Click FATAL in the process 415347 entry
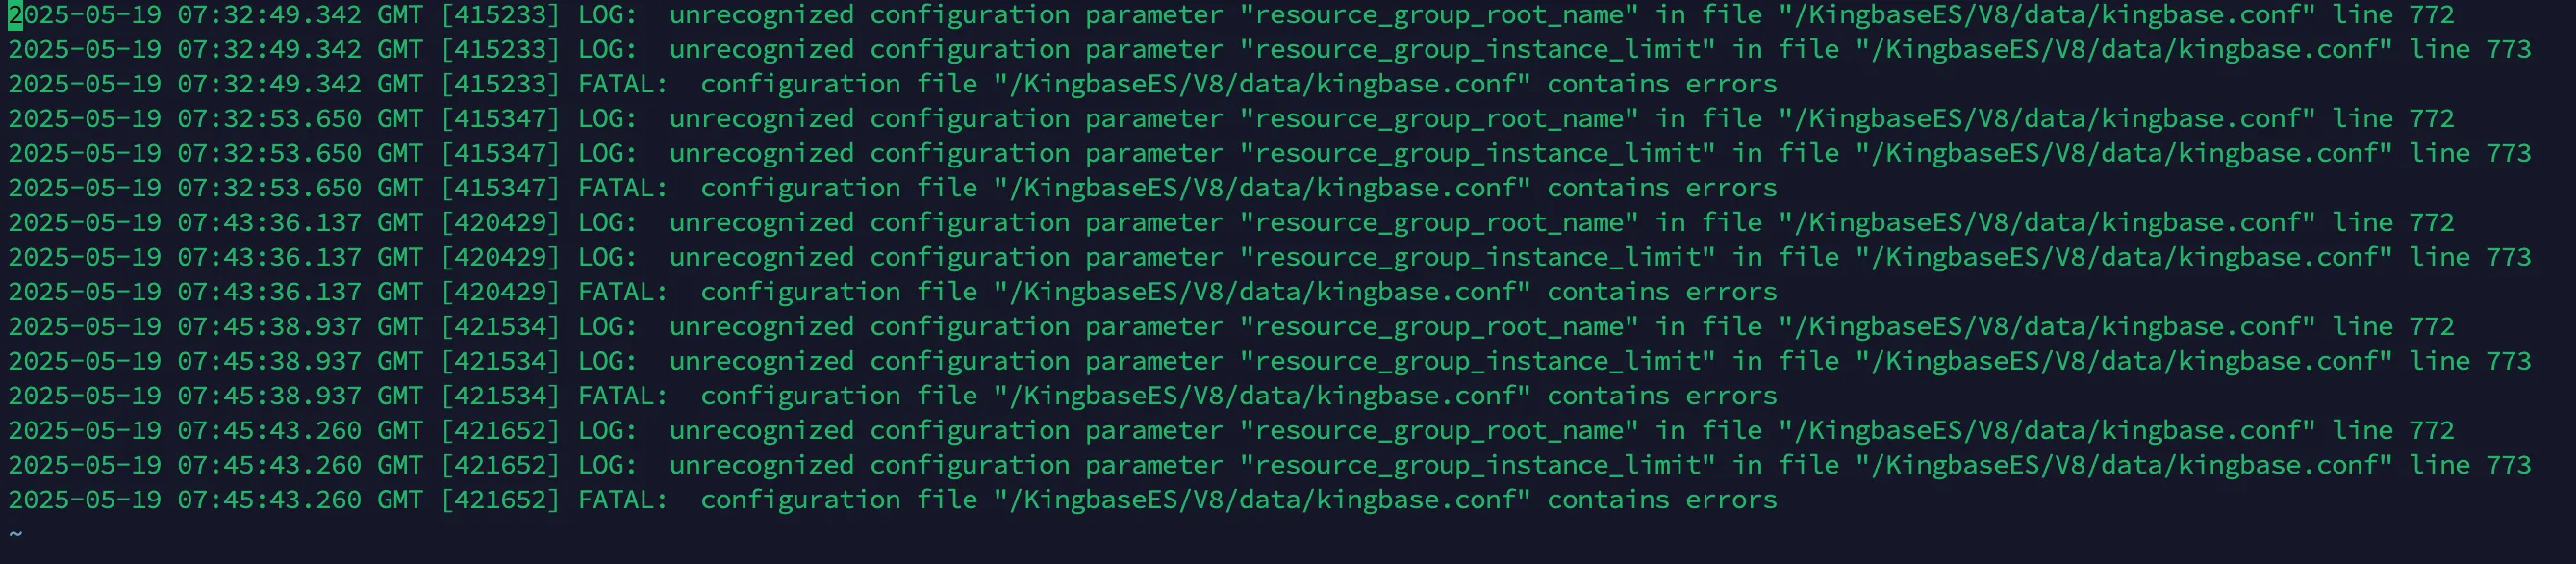Image resolution: width=2576 pixels, height=564 pixels. (x=622, y=188)
